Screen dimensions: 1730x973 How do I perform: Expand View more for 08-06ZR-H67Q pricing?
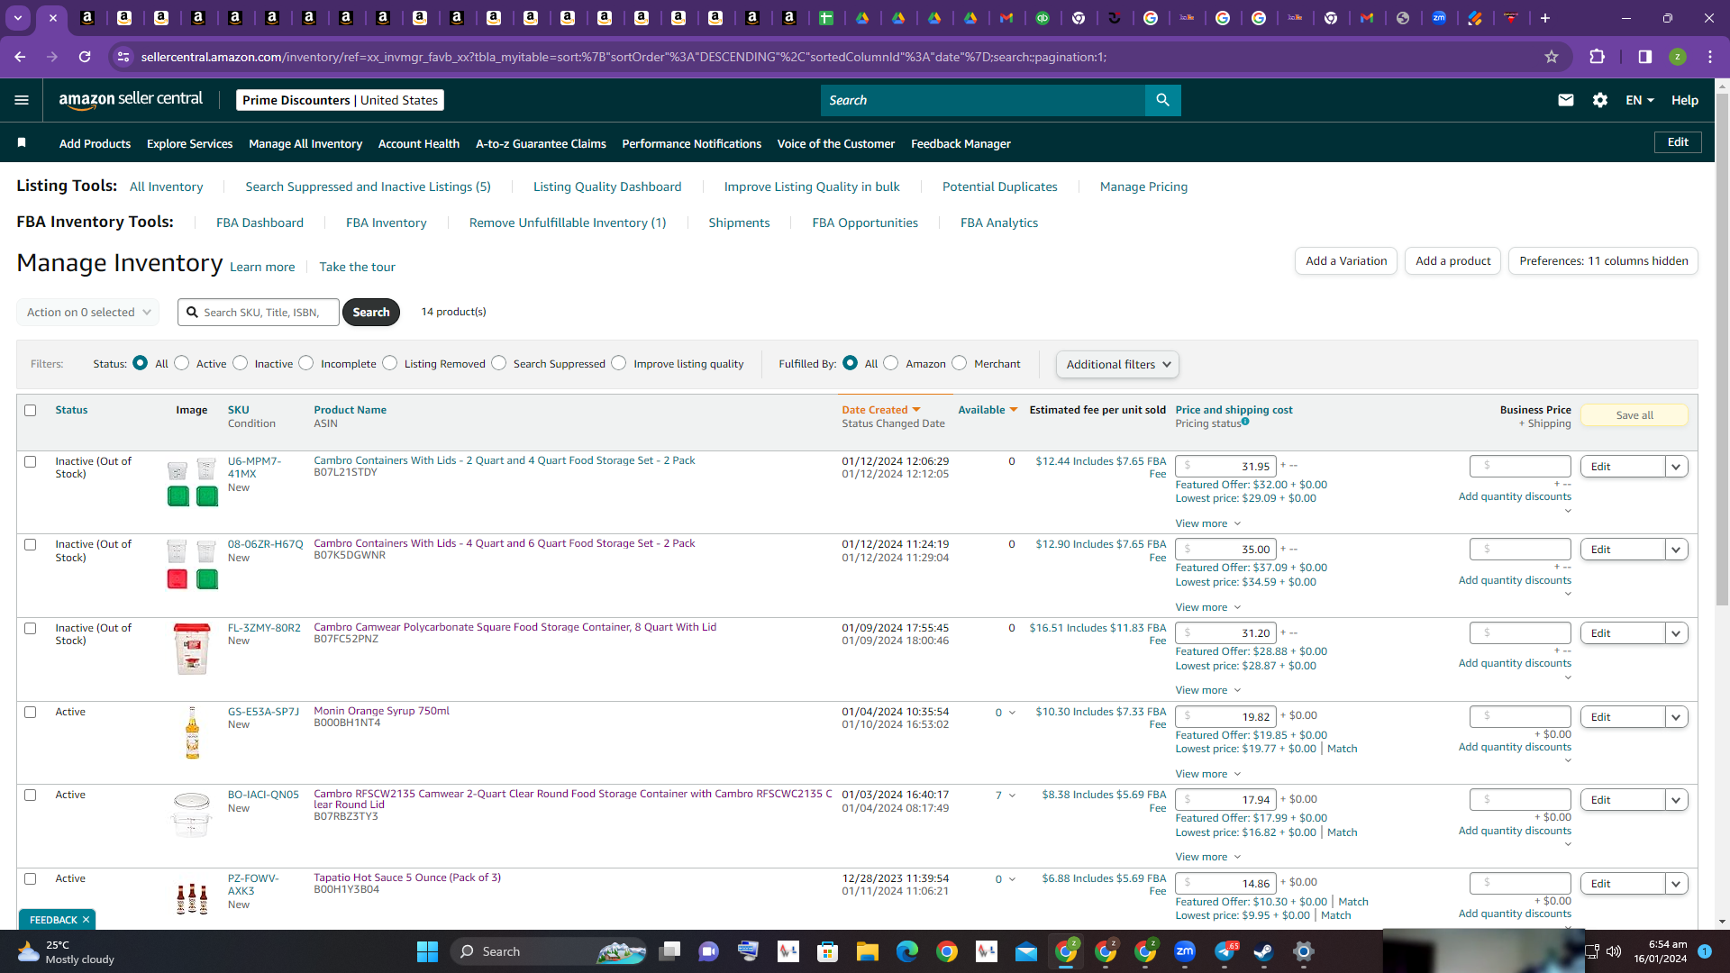click(1208, 607)
